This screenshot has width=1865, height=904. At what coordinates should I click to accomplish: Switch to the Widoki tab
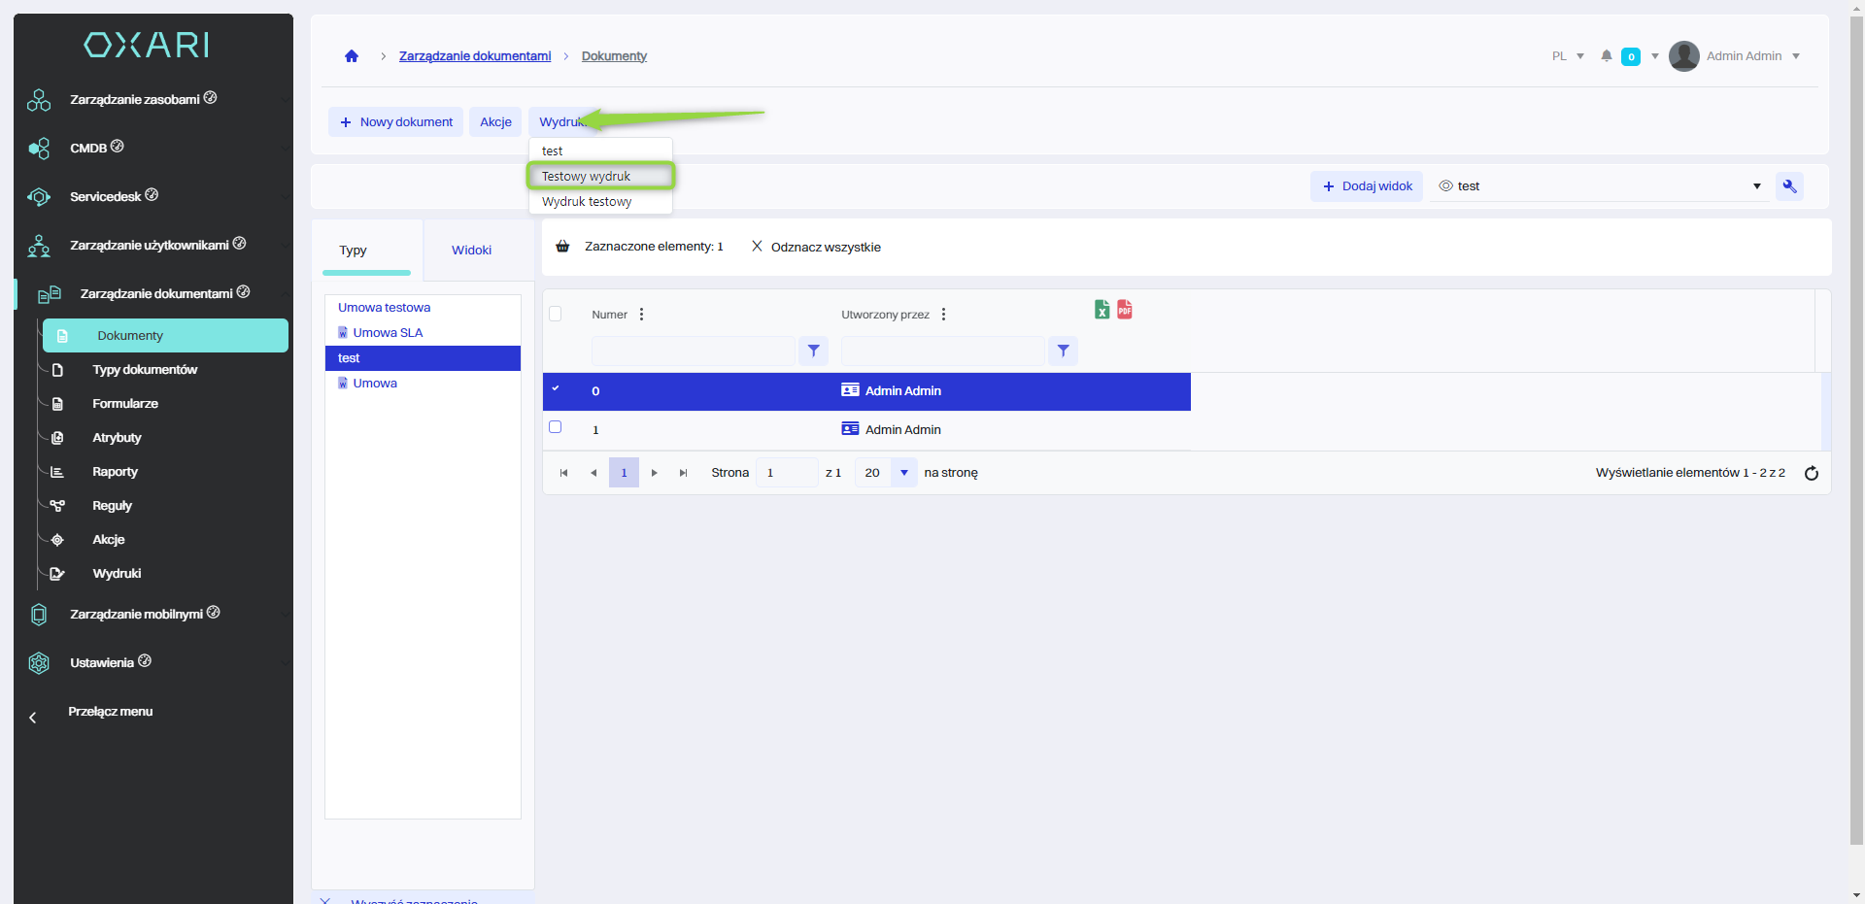pyautogui.click(x=471, y=251)
